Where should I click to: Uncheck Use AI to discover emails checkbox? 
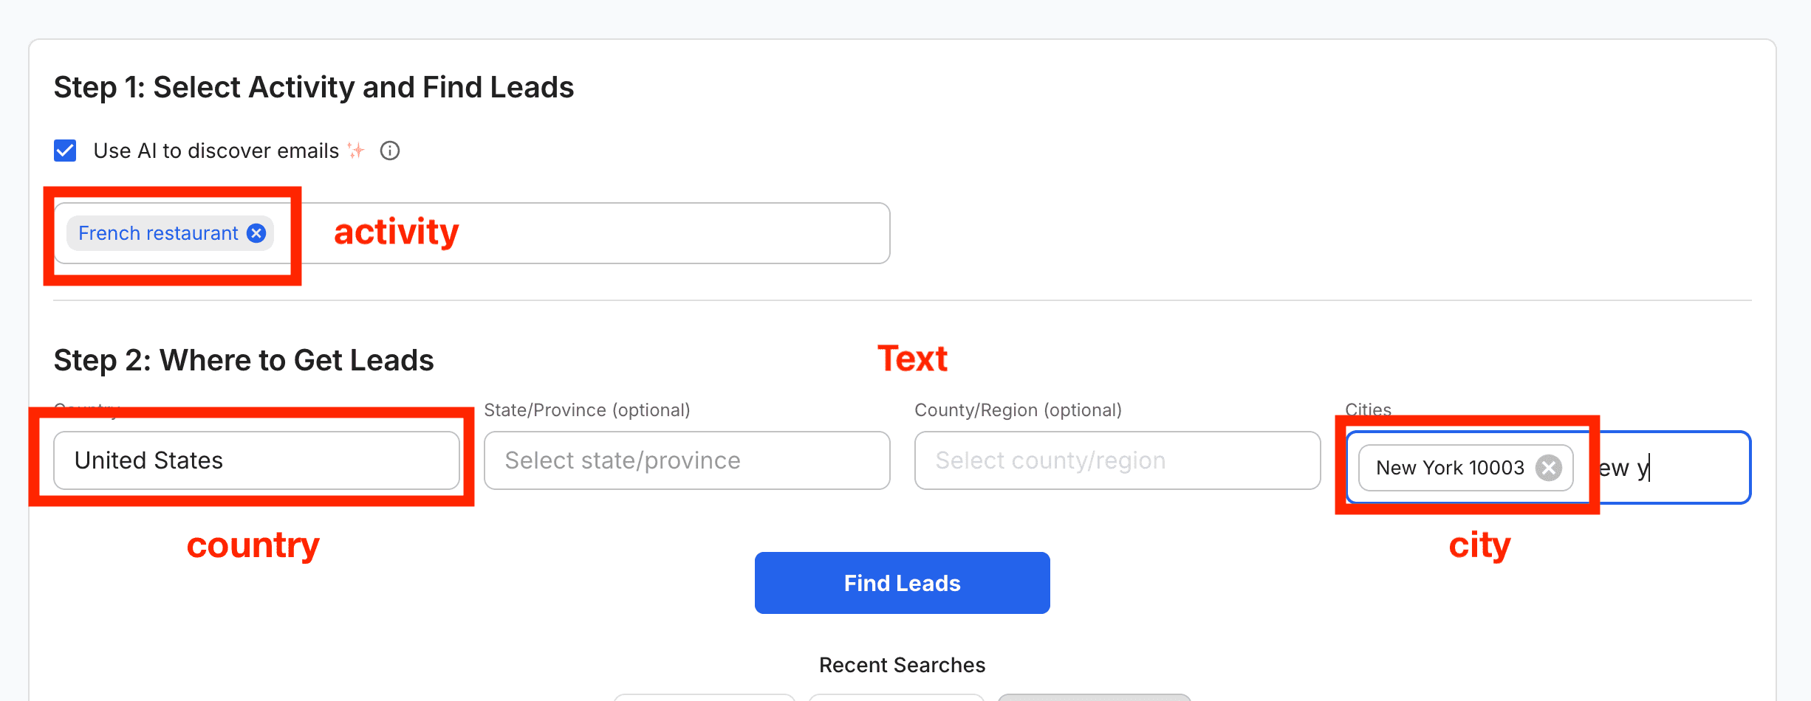pyautogui.click(x=65, y=151)
